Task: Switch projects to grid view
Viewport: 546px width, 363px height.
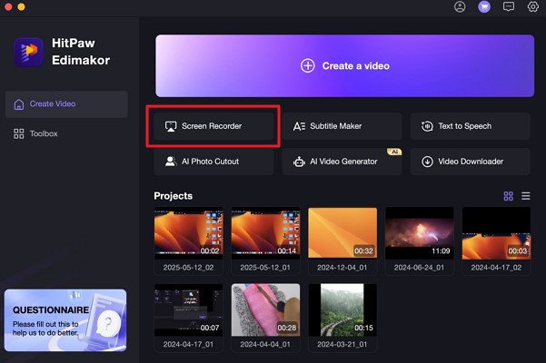Action: click(x=508, y=196)
